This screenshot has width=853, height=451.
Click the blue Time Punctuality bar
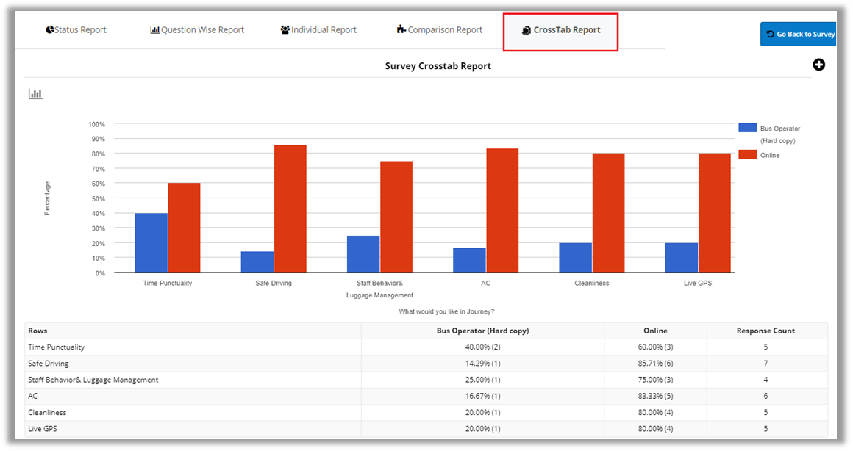[x=151, y=242]
